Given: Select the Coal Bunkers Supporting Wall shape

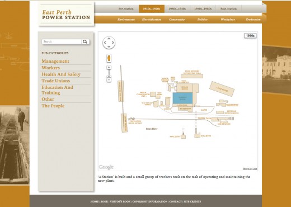Looking at the screenshot, I should (192, 76).
